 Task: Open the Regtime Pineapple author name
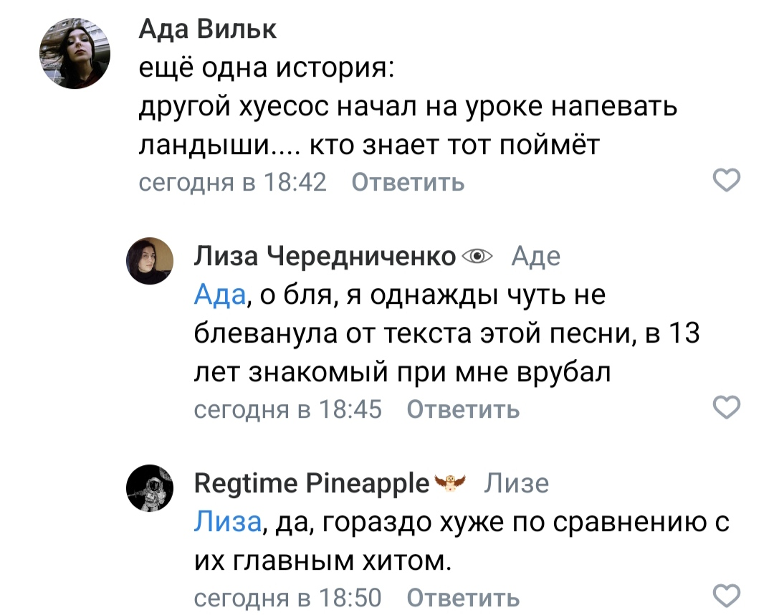(312, 484)
